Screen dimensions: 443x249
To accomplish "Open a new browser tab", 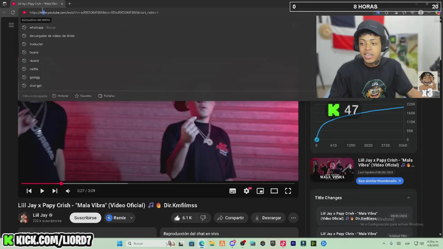I will 70,3.
